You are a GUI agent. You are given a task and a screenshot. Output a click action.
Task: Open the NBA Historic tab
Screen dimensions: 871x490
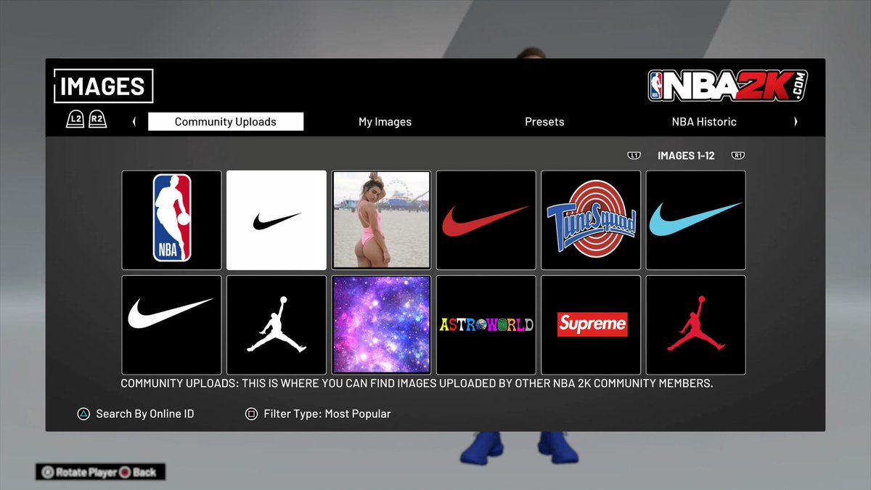click(x=704, y=122)
